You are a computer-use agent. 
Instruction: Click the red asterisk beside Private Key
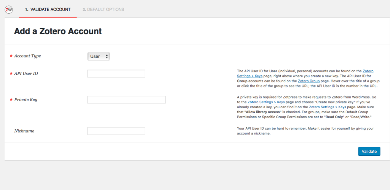[11, 100]
